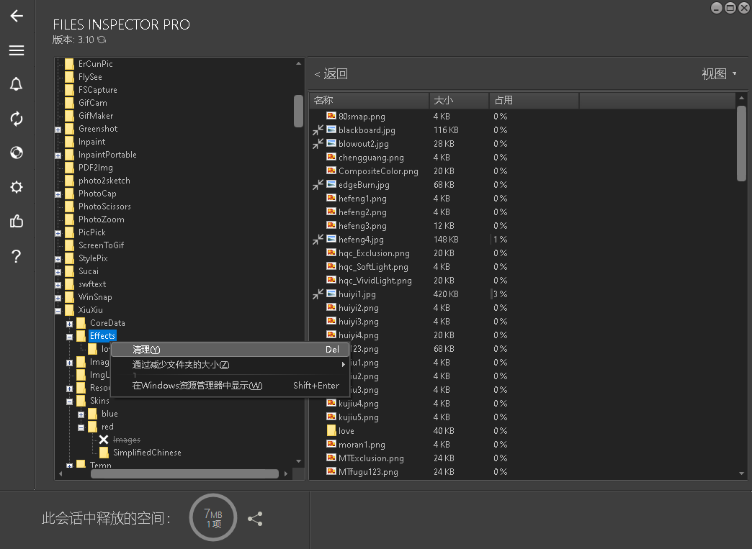The image size is (752, 549).
Task: Click the update check icon beside version
Action: [102, 40]
